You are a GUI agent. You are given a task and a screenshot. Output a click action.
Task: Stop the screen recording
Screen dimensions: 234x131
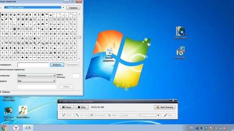(82, 107)
